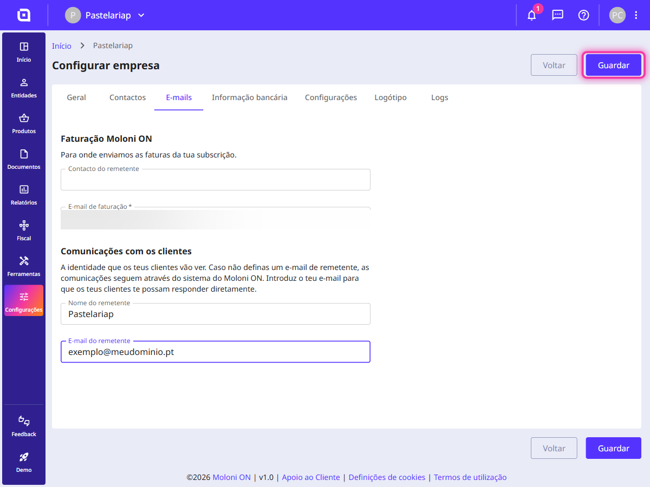Open the messages chat icon

tap(557, 15)
